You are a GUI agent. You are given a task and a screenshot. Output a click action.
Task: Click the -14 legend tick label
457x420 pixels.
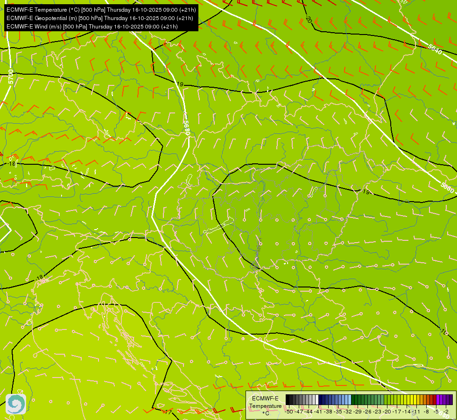[407, 412]
